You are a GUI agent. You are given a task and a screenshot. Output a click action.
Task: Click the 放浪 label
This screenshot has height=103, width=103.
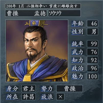[x=47, y=97]
